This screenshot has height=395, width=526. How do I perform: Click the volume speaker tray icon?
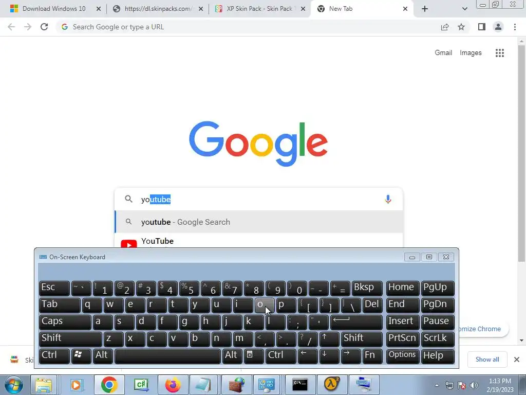pos(474,385)
